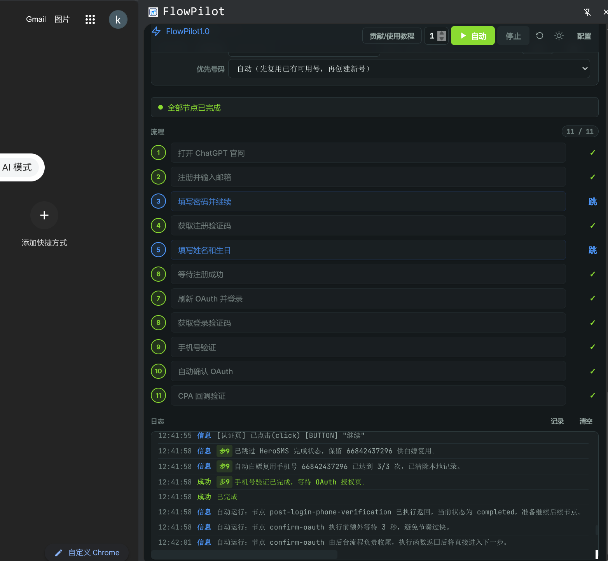608x561 pixels.
Task: Open the 优先号码 dropdown
Action: (x=409, y=69)
